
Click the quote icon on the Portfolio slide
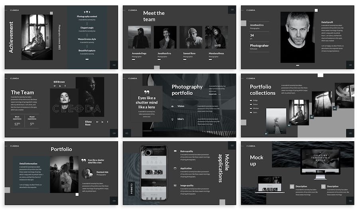point(84,160)
